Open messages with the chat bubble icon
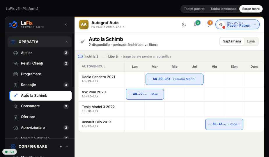 196,24
